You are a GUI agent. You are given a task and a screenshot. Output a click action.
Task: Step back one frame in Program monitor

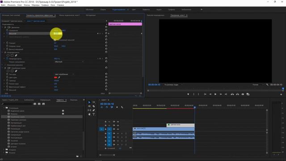(210, 94)
